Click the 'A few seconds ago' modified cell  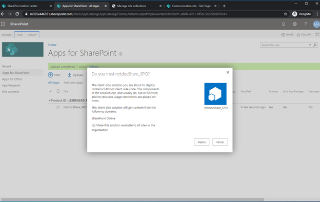click(253, 107)
